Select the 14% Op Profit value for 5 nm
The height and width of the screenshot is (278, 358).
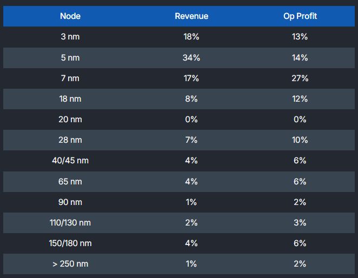point(300,58)
